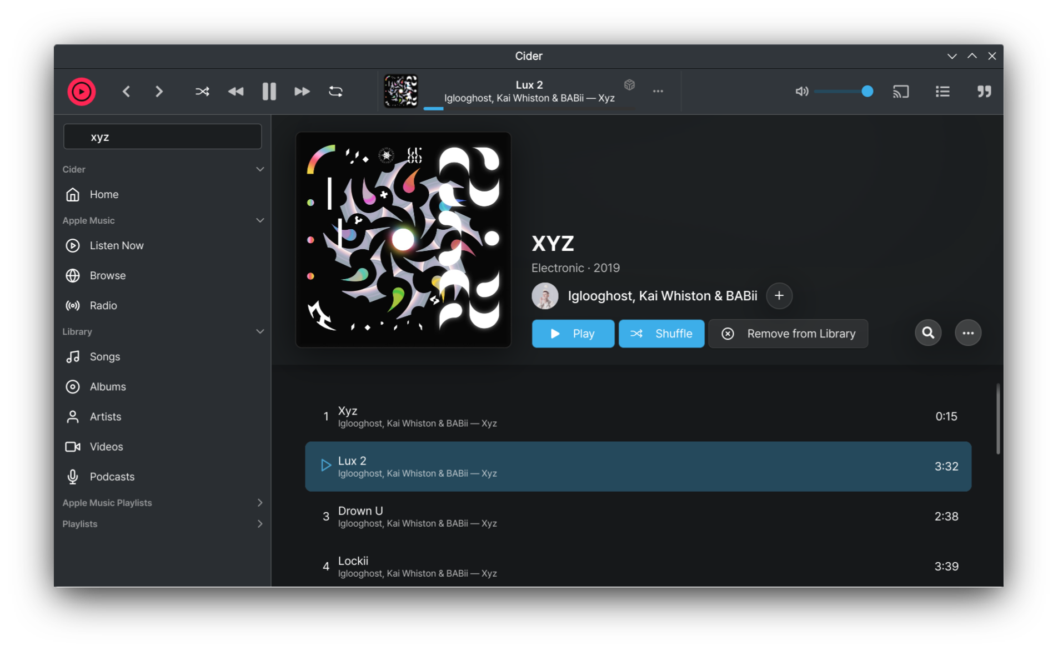The width and height of the screenshot is (1058, 651).
Task: Toggle shuffle playback mode
Action: pos(202,91)
